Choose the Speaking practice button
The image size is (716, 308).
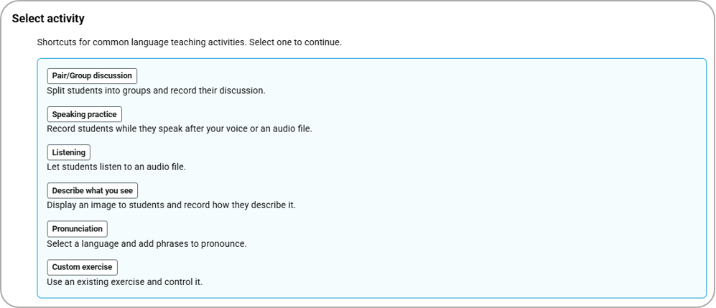tap(85, 114)
